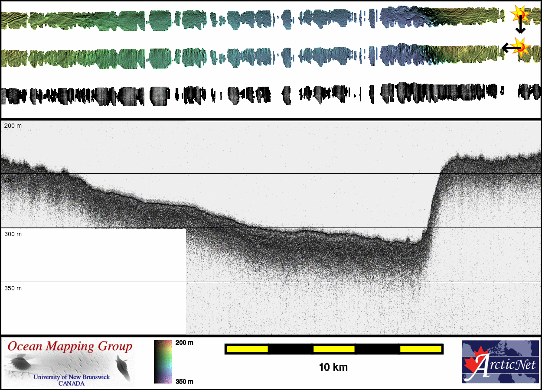Click the left sonar vehicle silhouette in logo
The width and height of the screenshot is (542, 390).
(x=20, y=362)
